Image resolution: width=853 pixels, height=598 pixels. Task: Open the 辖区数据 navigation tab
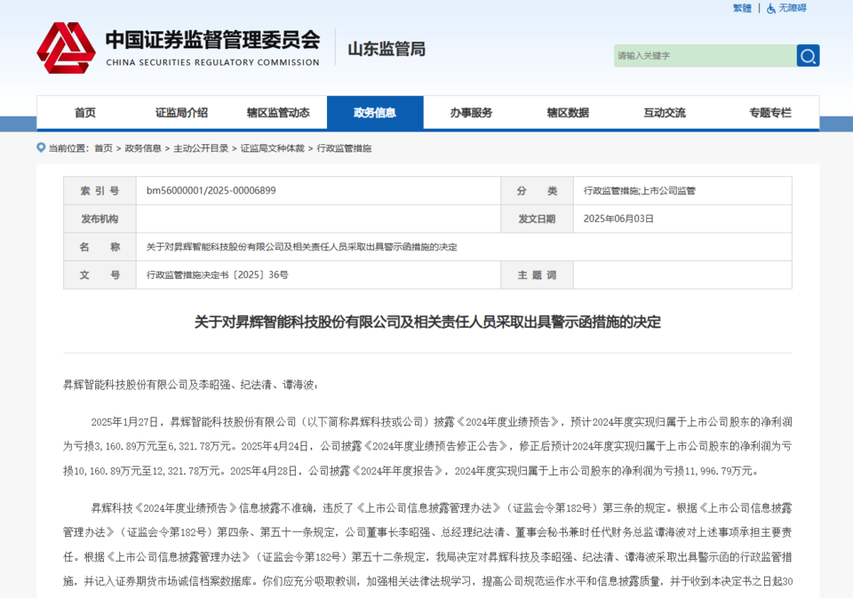pyautogui.click(x=568, y=113)
